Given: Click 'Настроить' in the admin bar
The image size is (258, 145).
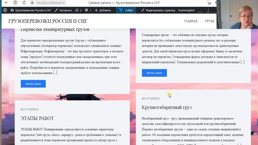Looking at the screenshot, I should 65,10.
